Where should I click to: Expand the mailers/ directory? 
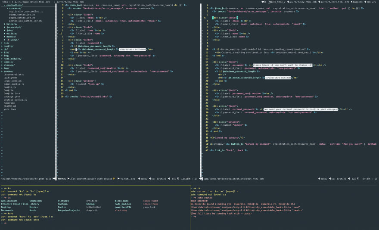[x=11, y=34]
